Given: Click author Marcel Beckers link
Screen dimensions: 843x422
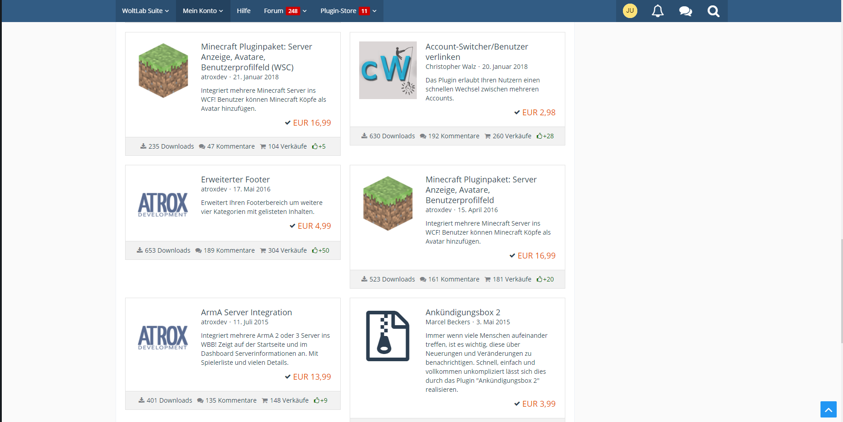Looking at the screenshot, I should (447, 322).
